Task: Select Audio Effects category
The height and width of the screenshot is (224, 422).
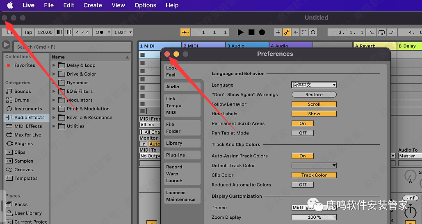Action: [x=26, y=117]
